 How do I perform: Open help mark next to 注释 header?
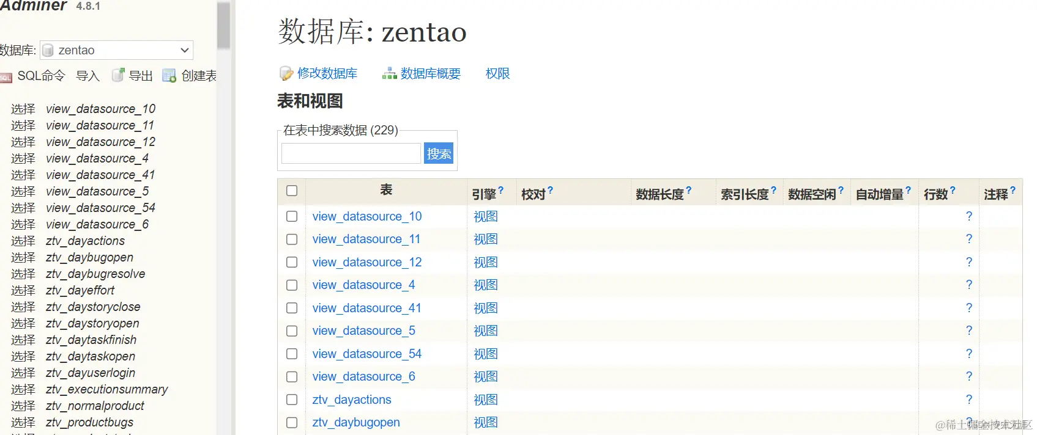click(1013, 191)
